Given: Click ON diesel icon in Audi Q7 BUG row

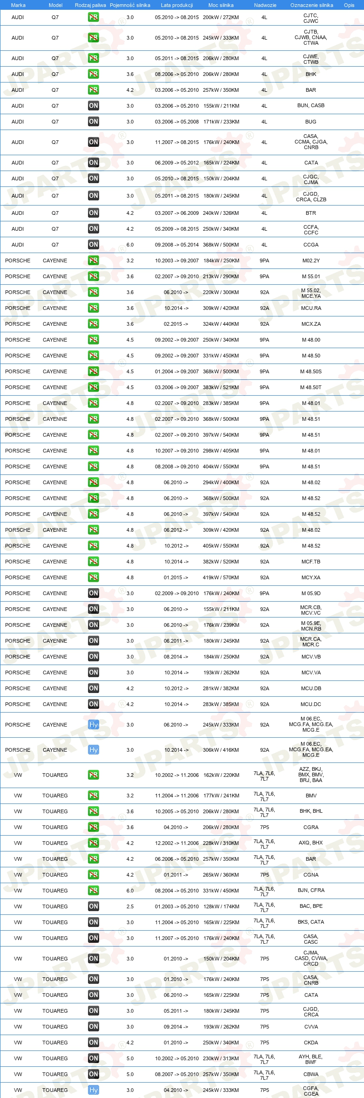Looking at the screenshot, I should 93,122.
